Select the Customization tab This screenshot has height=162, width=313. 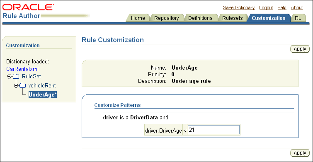269,18
